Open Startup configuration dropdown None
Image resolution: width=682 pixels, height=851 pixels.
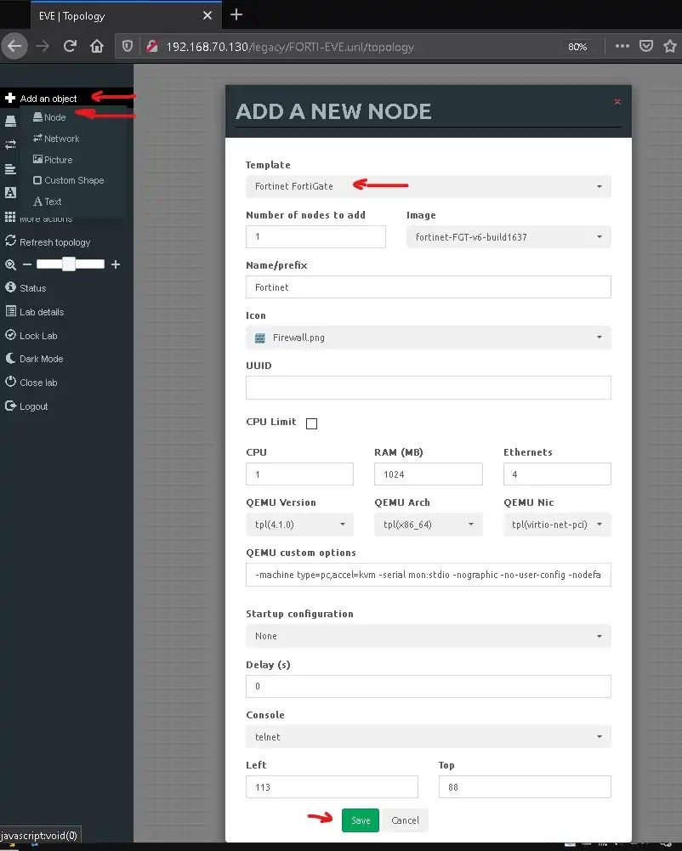429,636
